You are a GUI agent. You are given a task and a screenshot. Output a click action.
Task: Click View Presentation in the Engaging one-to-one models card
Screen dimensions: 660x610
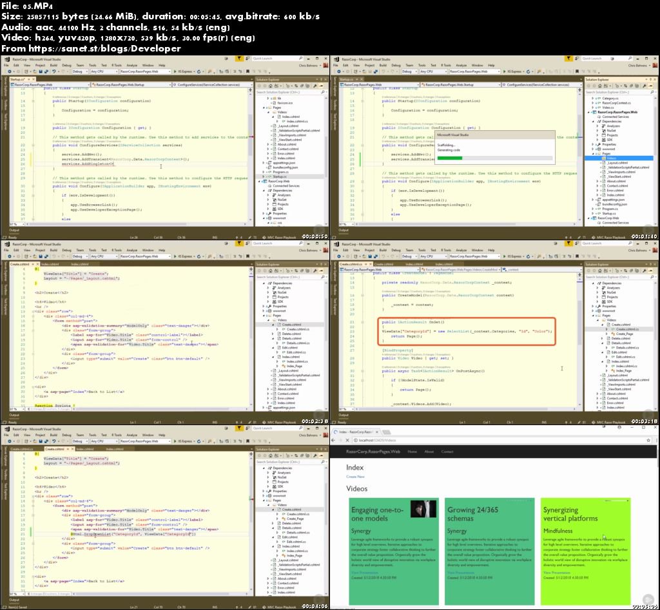(x=365, y=573)
